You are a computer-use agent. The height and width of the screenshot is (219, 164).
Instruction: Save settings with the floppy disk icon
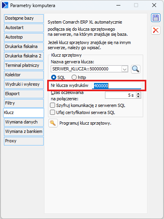pos(156,18)
